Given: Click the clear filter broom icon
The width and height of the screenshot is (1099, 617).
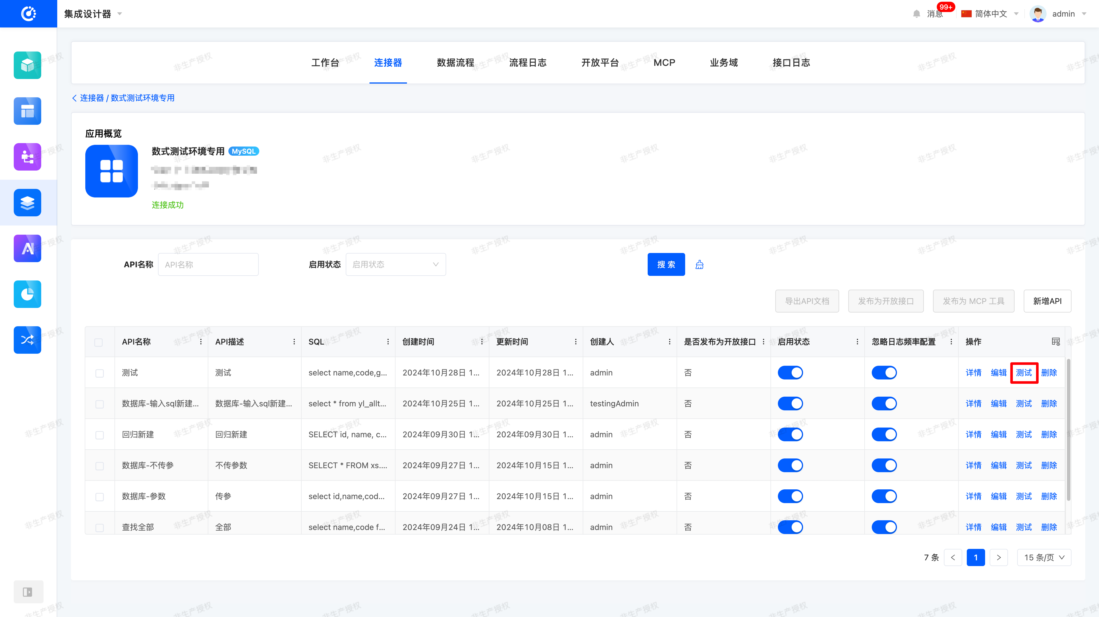Looking at the screenshot, I should 699,264.
